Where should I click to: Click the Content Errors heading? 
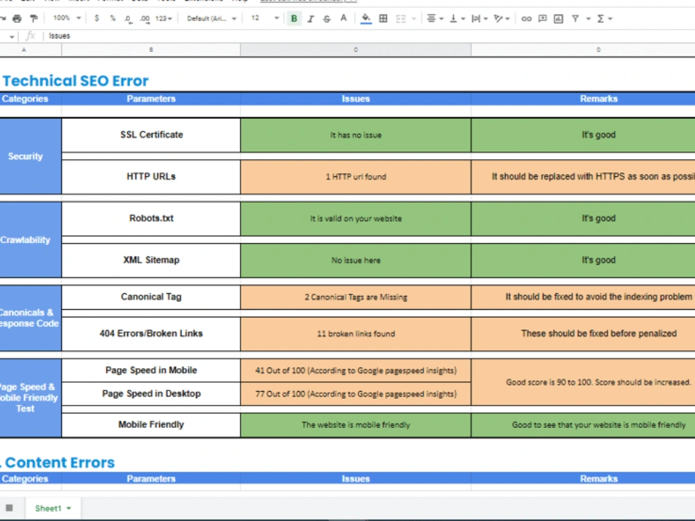coord(58,463)
